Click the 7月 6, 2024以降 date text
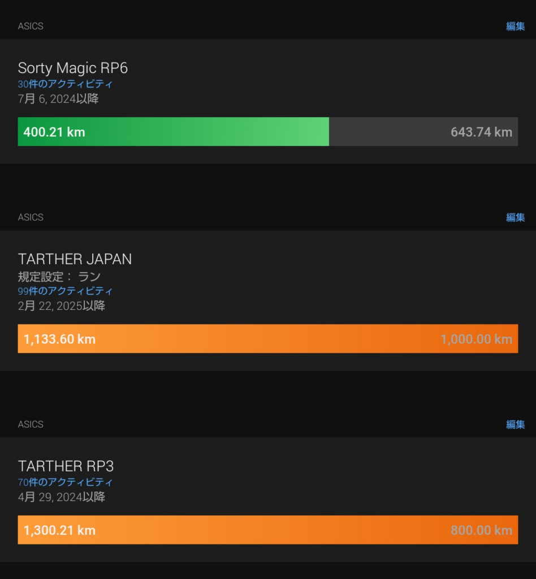The height and width of the screenshot is (579, 536). coord(58,98)
